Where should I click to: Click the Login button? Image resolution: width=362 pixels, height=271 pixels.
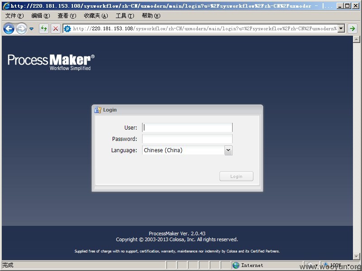click(x=236, y=176)
